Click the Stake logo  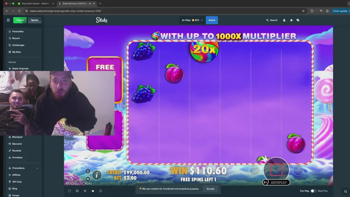(x=102, y=20)
